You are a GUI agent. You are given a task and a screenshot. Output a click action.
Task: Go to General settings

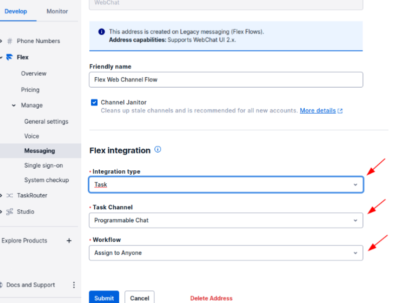46,122
